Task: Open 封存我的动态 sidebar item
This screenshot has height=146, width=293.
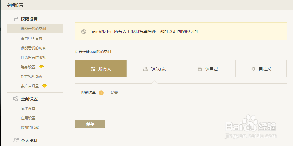Action: tap(32, 76)
